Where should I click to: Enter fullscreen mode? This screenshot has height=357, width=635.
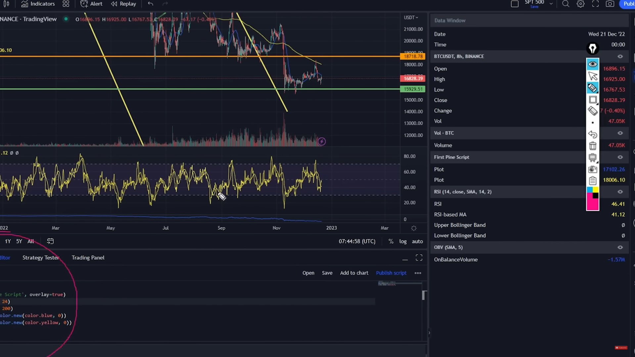pyautogui.click(x=595, y=4)
